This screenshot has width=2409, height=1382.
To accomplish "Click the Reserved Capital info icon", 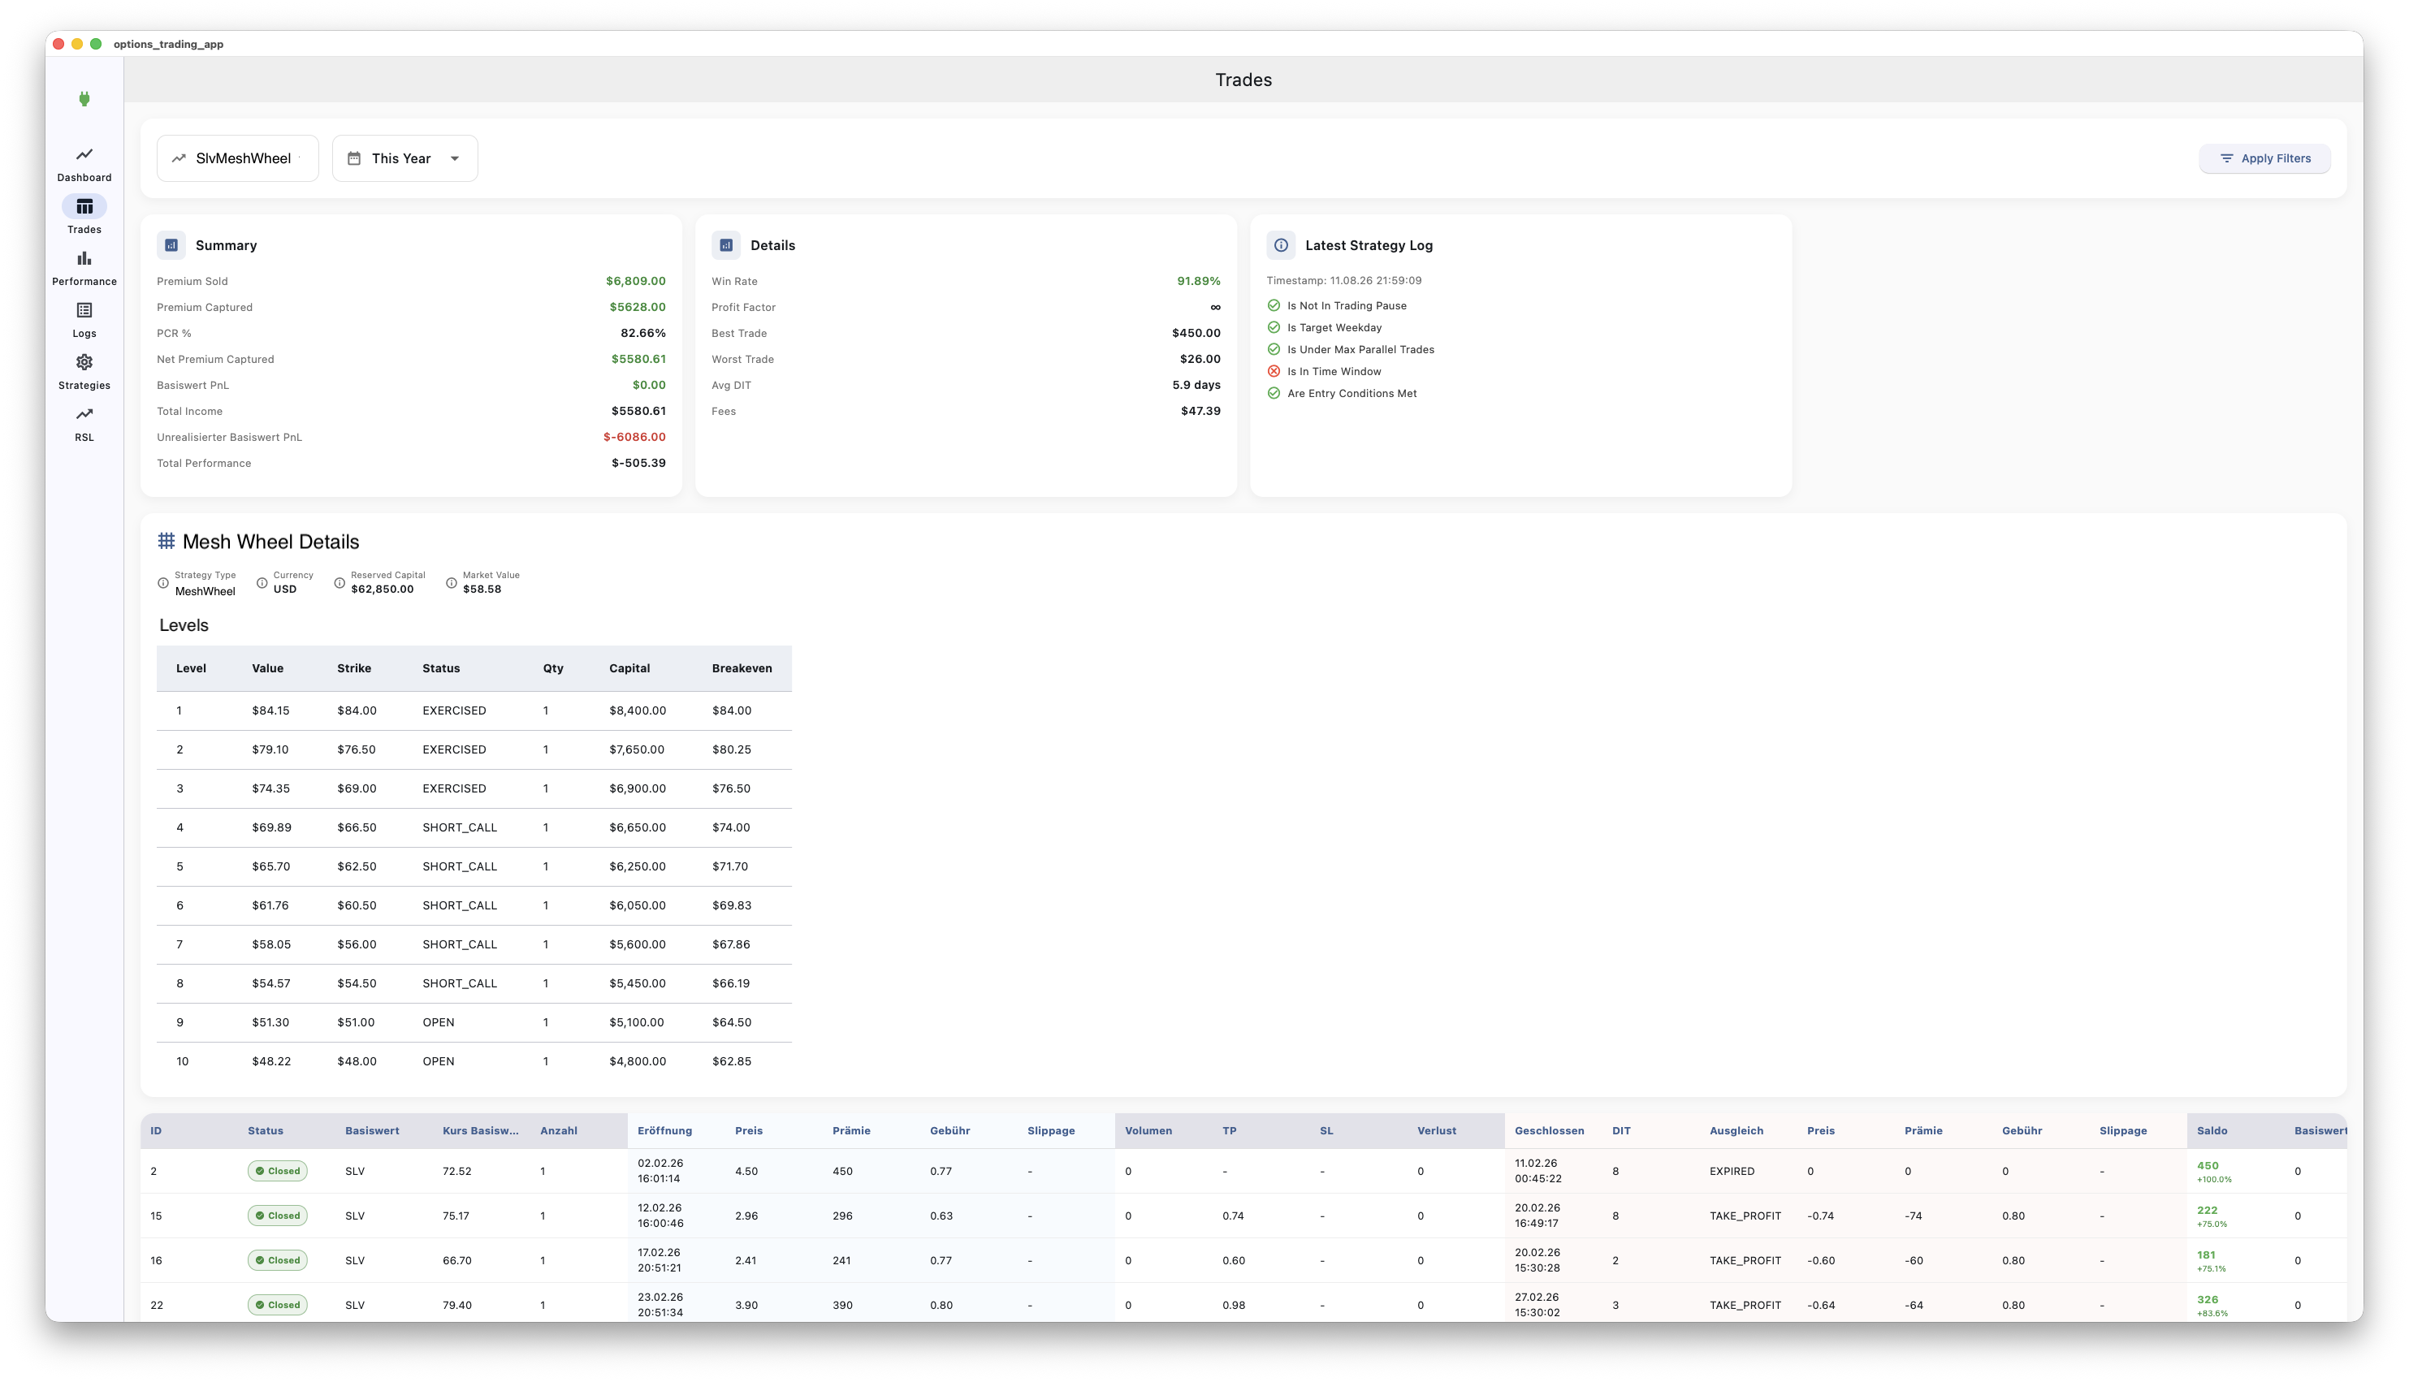I will (340, 583).
